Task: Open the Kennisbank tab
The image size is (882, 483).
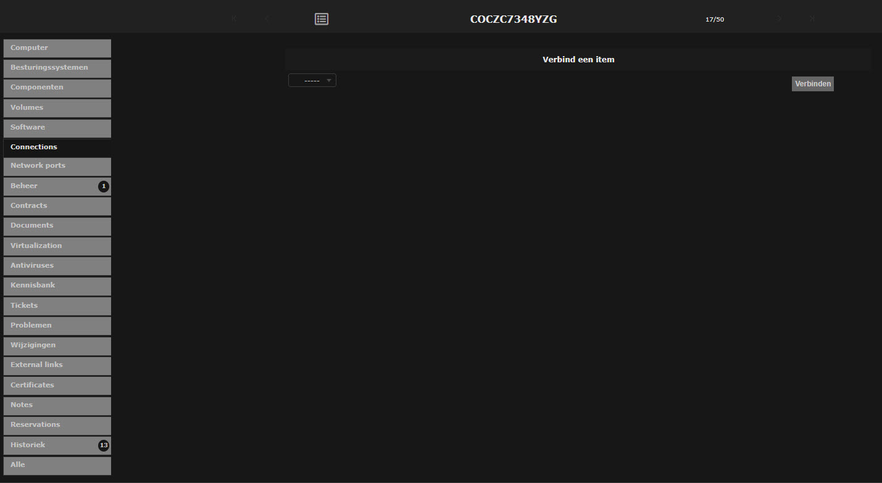Action: click(57, 286)
